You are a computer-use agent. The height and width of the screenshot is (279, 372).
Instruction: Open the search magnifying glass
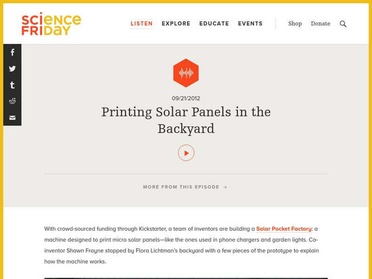(343, 23)
